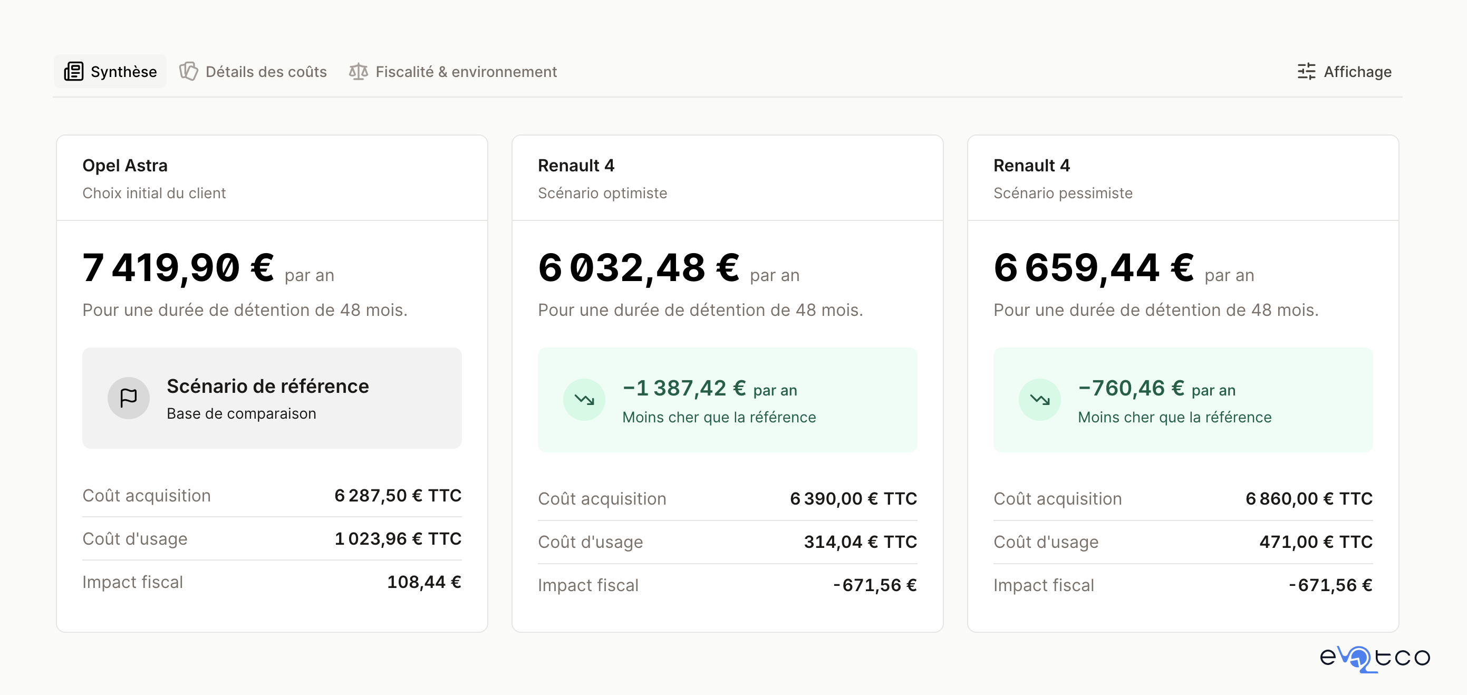Click the Détails des coûts cards icon
This screenshot has height=695, width=1467.
point(188,71)
